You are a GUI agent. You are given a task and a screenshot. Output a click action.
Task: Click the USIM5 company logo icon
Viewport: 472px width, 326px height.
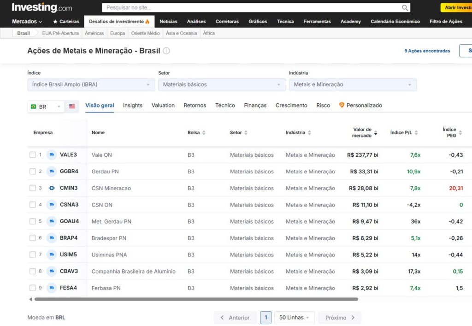coord(52,255)
